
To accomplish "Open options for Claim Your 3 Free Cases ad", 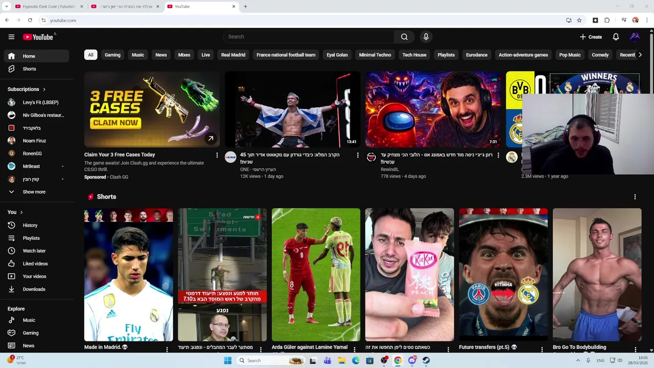I will click(x=217, y=155).
